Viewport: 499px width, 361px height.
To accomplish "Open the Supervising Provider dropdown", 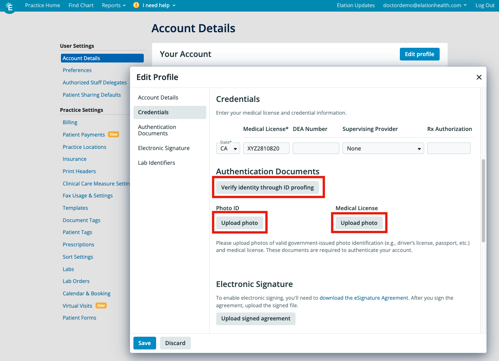I will coord(382,148).
